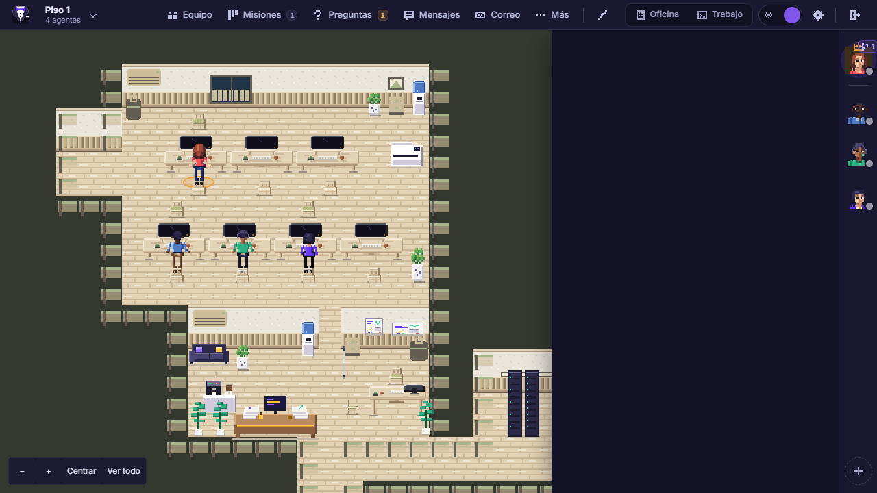Zoom out with the minus button
The width and height of the screenshot is (877, 493).
(22, 471)
